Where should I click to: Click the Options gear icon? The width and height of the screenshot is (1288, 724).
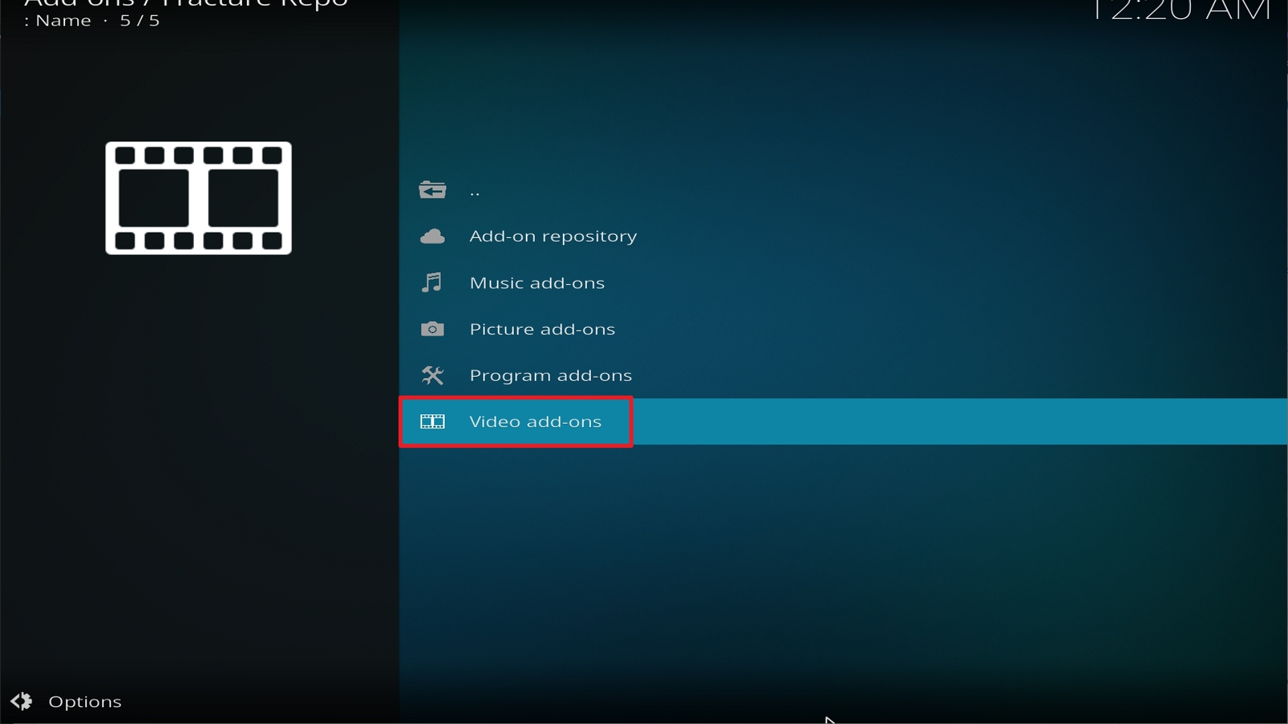[x=21, y=701]
